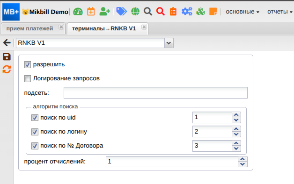Focus the № Договора priority number field
294x184 pixels.
pyautogui.click(x=212, y=146)
